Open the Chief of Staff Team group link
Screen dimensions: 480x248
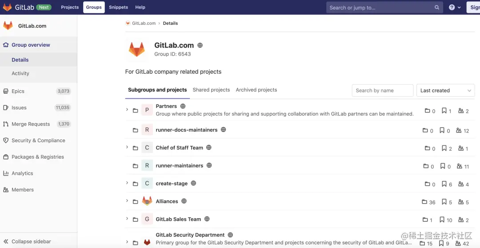pos(180,148)
